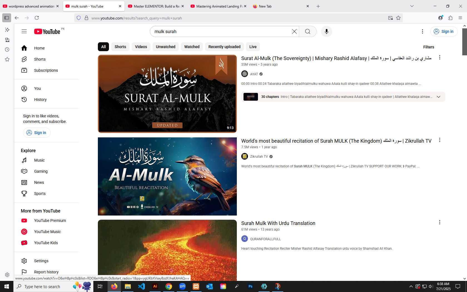Open the YouTube hamburger guide menu
Viewport: 467px width, 292px height.
pyautogui.click(x=24, y=31)
